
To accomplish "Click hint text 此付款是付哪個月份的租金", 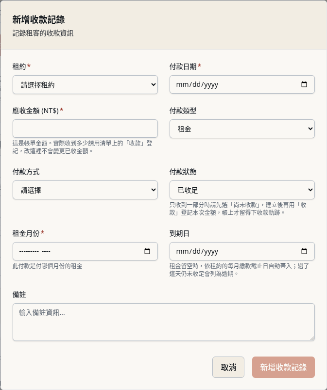I will [x=47, y=266].
